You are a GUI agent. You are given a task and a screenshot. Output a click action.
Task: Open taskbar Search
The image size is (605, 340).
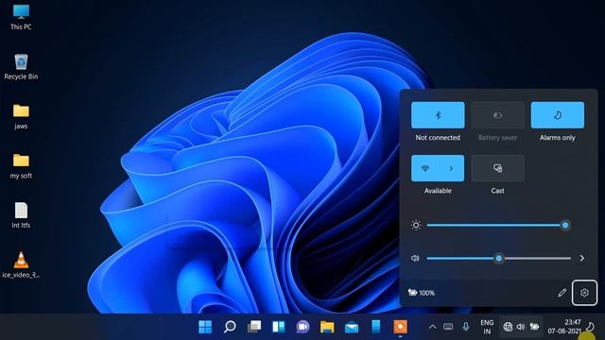[230, 327]
